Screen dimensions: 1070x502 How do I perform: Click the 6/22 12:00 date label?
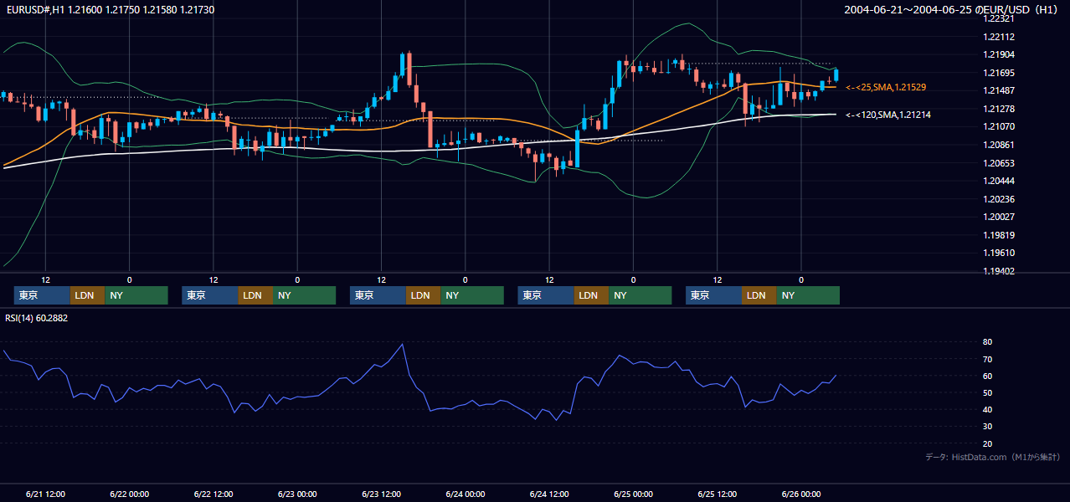tap(213, 494)
